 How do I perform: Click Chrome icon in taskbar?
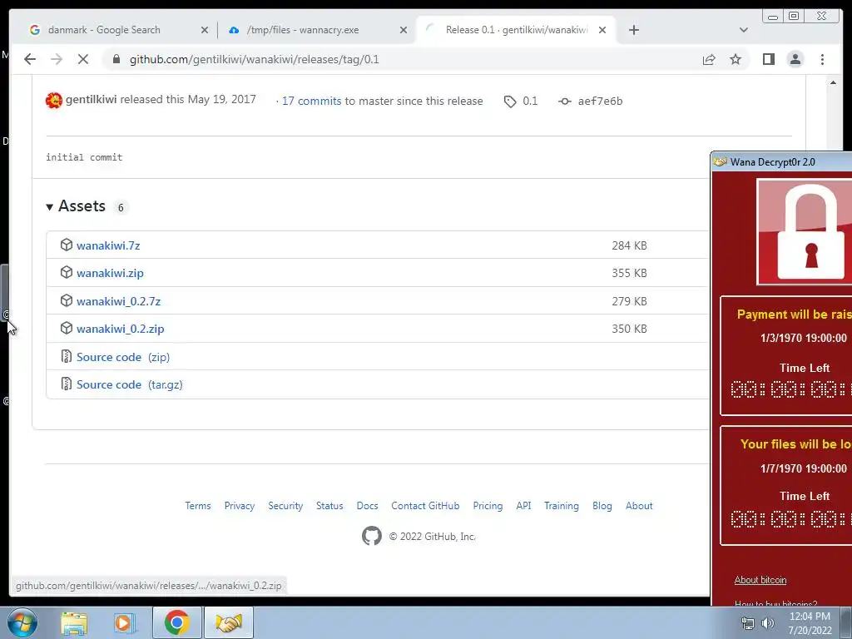click(x=176, y=622)
